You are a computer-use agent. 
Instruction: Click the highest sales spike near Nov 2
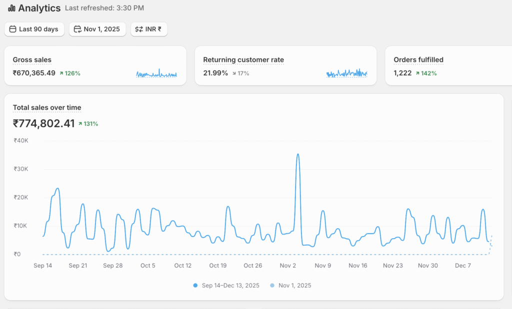point(298,155)
